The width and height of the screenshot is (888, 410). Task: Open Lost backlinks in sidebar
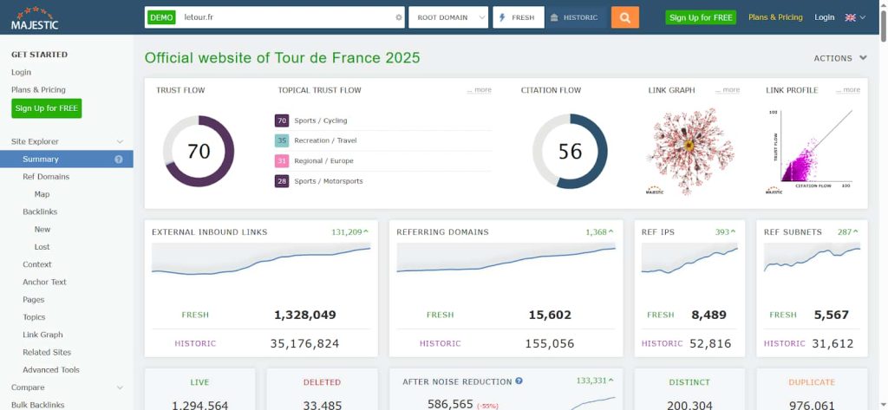[42, 247]
